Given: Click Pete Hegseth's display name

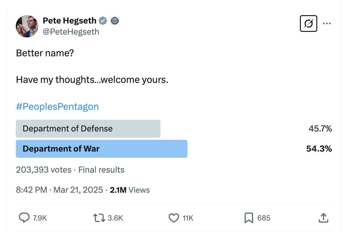Looking at the screenshot, I should click(x=69, y=20).
